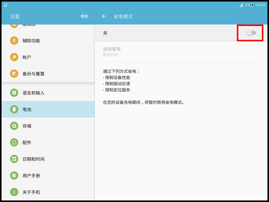Toggle the power saving mode switch

point(251,33)
